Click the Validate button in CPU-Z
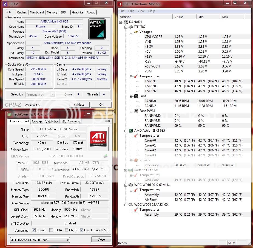253x248 pixels. 79,105
